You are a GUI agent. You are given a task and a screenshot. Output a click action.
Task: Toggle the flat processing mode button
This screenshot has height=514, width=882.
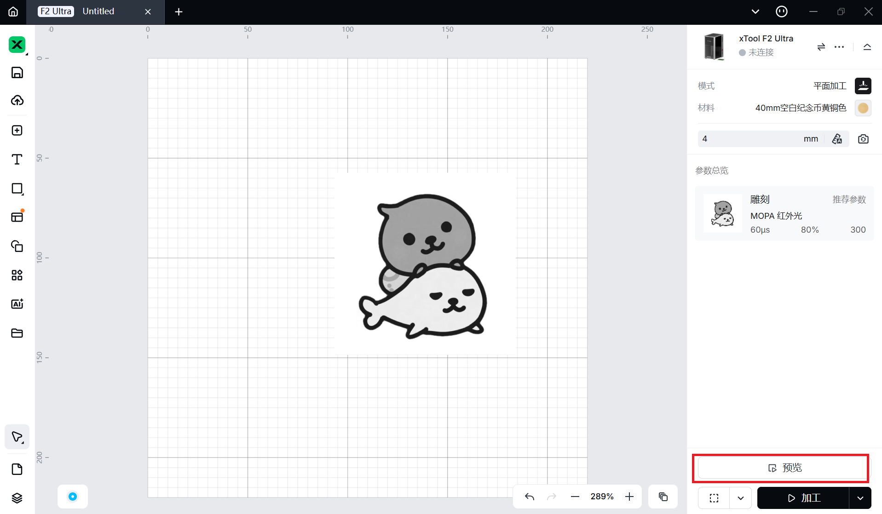tap(863, 86)
